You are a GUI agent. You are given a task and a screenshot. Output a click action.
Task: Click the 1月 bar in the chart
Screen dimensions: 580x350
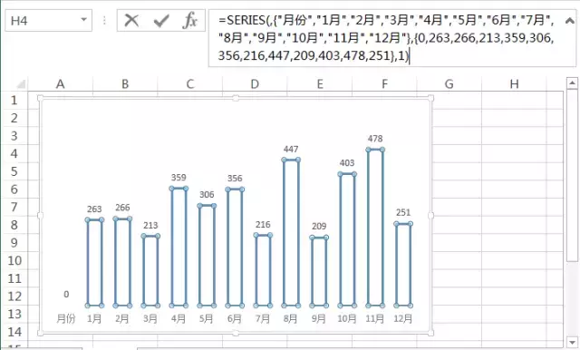pyautogui.click(x=94, y=263)
